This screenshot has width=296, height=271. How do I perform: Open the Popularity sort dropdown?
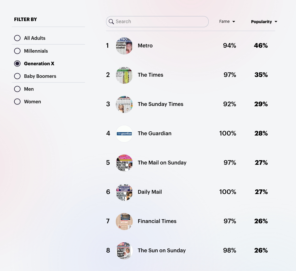pos(276,22)
